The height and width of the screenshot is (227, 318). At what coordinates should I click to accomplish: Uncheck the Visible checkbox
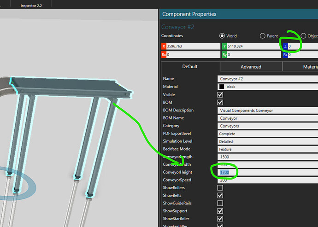point(220,94)
